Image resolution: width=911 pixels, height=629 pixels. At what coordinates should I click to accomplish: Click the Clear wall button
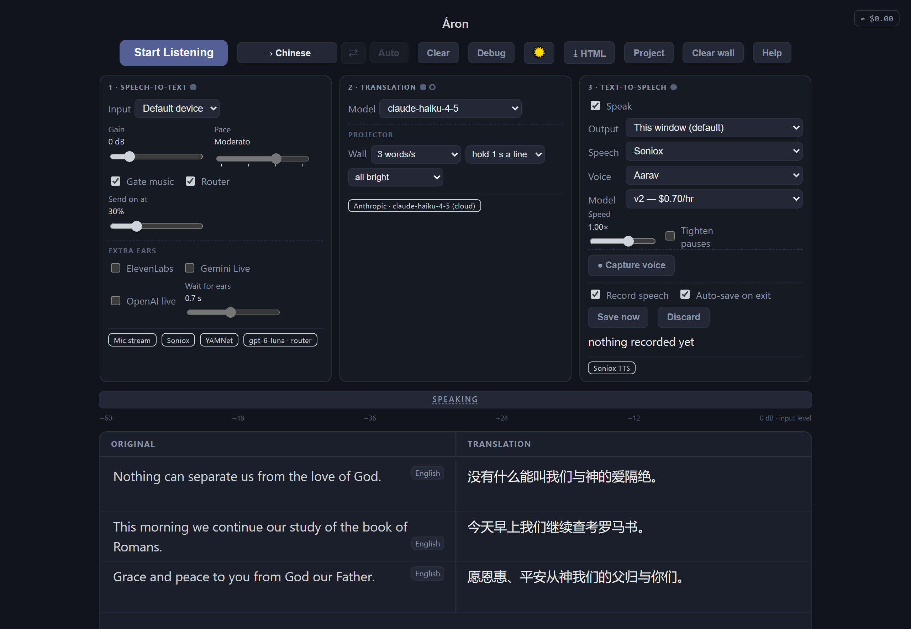click(713, 53)
